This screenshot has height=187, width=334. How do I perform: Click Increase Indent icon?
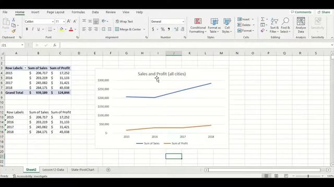pos(110,29)
